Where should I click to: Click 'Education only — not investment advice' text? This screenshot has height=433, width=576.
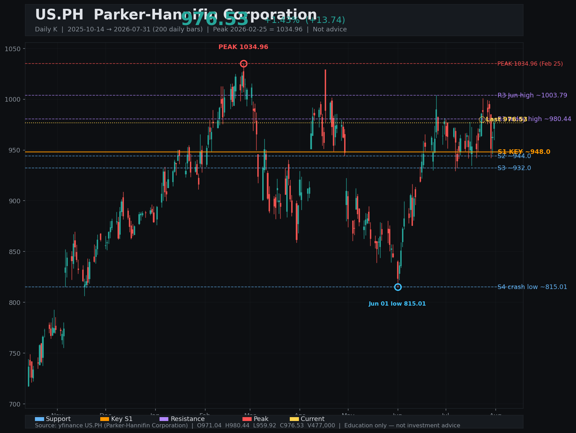tap(402, 426)
